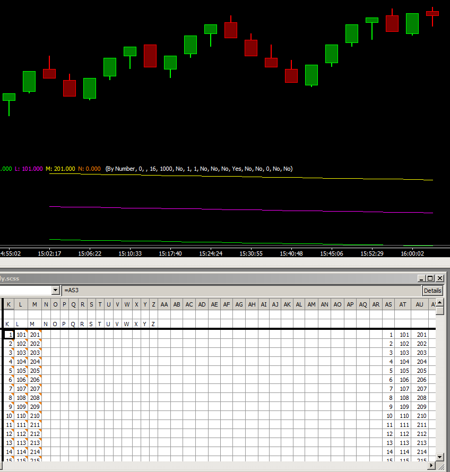The image size is (450, 472).
Task: Click the study subgraph label M: 201.000
Action: pos(60,169)
